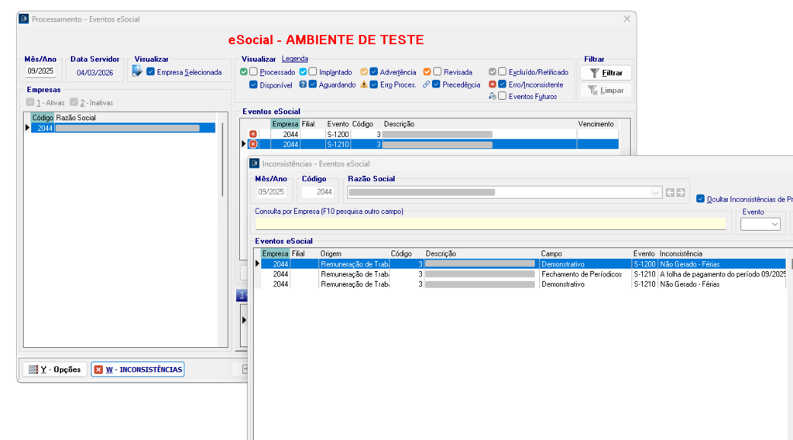The width and height of the screenshot is (793, 440).
Task: Open the Legenda link
Action: (295, 59)
